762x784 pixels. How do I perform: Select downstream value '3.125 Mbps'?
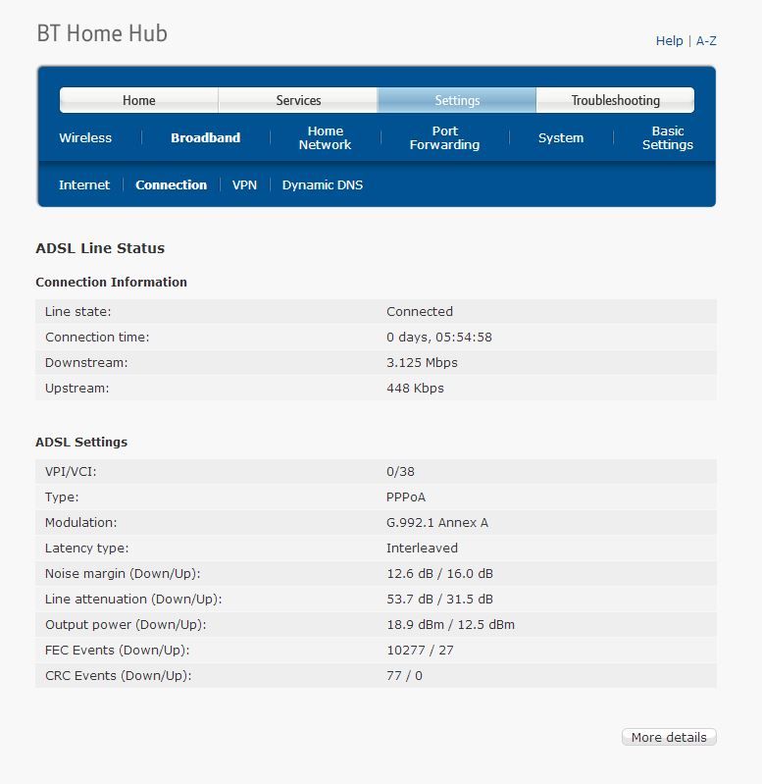tap(422, 362)
